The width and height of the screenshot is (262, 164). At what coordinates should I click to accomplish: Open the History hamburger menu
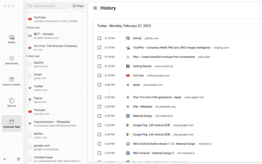click(95, 8)
